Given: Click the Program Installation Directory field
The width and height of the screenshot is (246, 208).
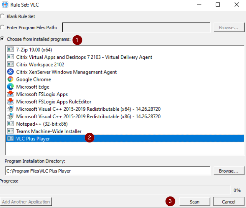Looking at the screenshot, I should pos(108,171).
